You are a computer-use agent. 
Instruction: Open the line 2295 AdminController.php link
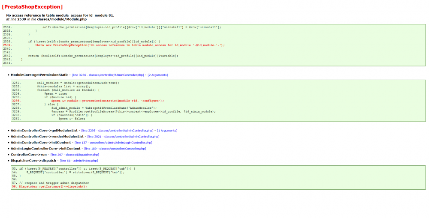pos(118,131)
